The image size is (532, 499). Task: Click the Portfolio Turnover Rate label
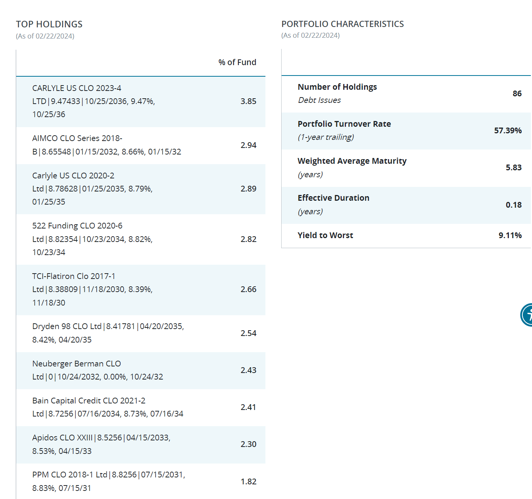(344, 124)
